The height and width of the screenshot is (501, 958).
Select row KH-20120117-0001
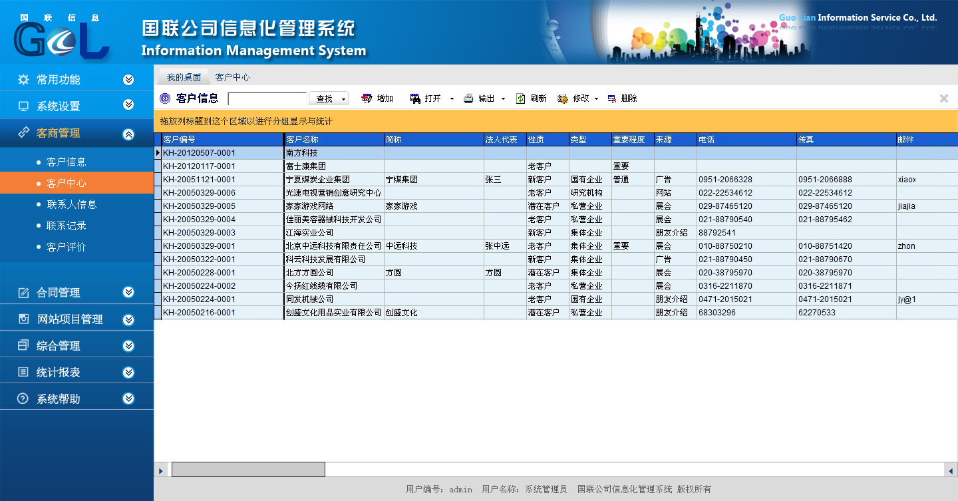pos(556,166)
